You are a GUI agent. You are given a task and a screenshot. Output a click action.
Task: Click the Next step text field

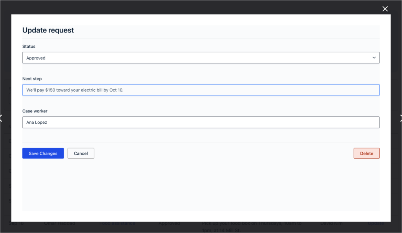click(x=201, y=90)
